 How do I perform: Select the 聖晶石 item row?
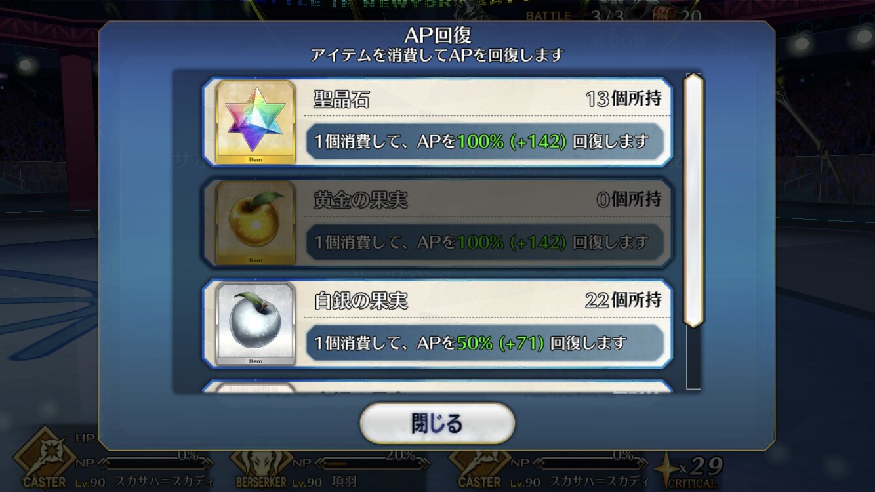click(437, 122)
